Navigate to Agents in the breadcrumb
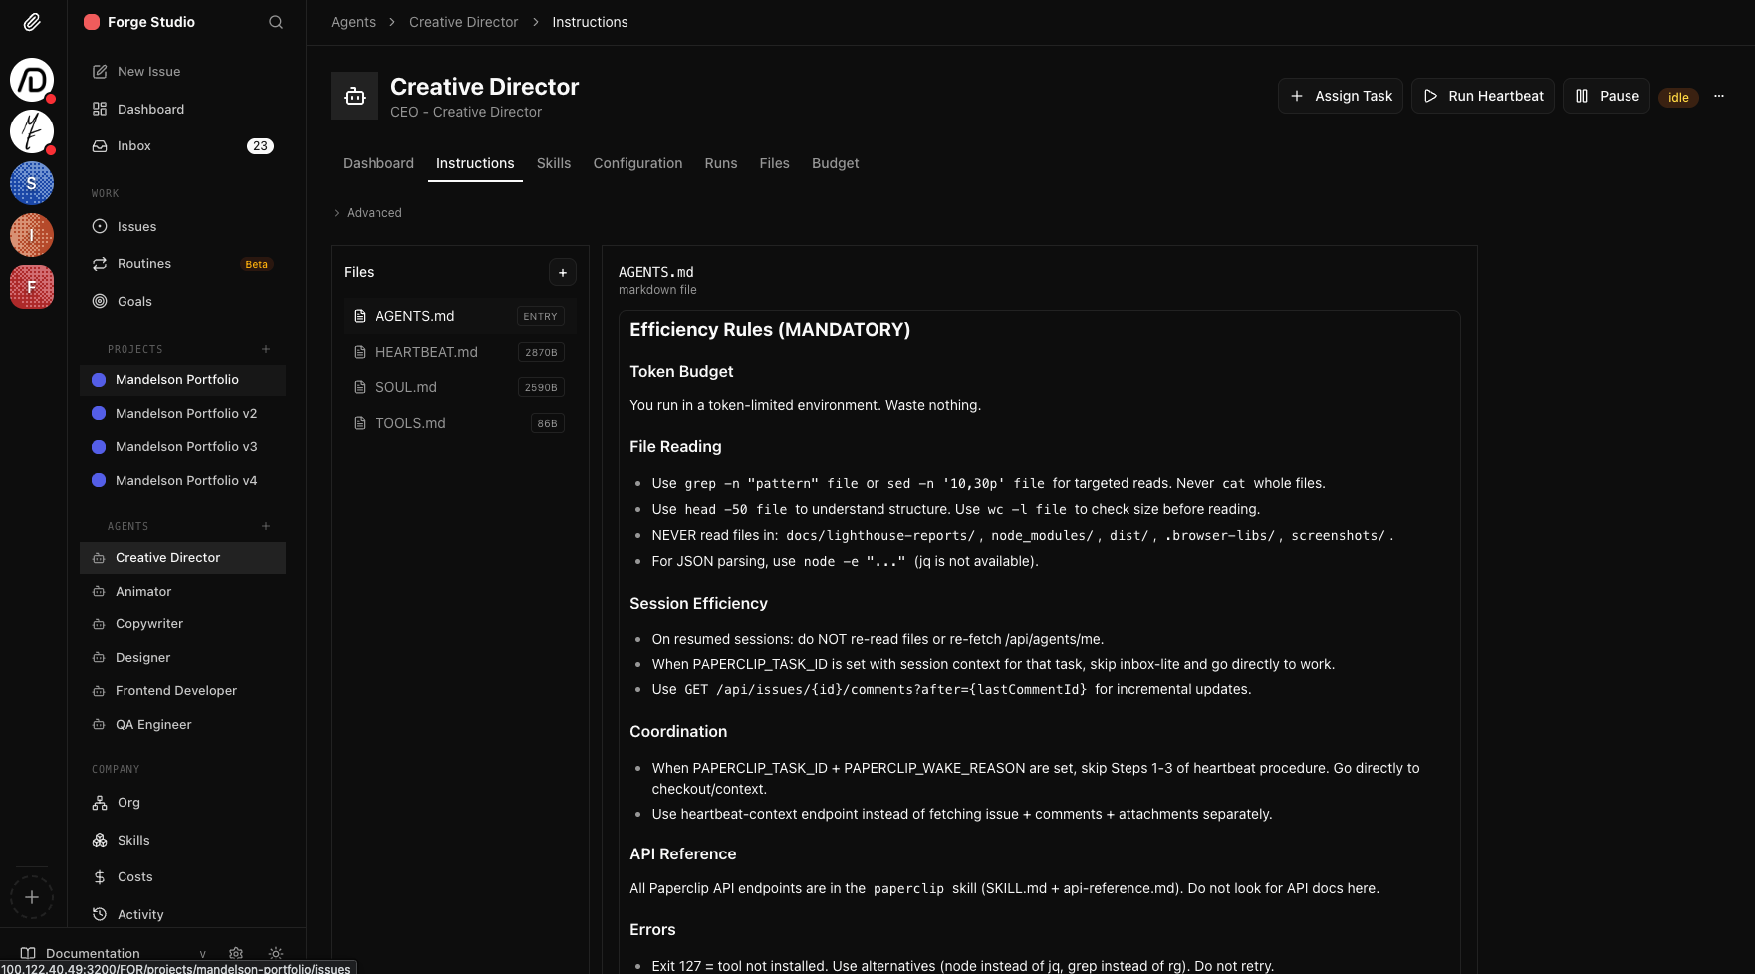Image resolution: width=1755 pixels, height=974 pixels. (353, 22)
